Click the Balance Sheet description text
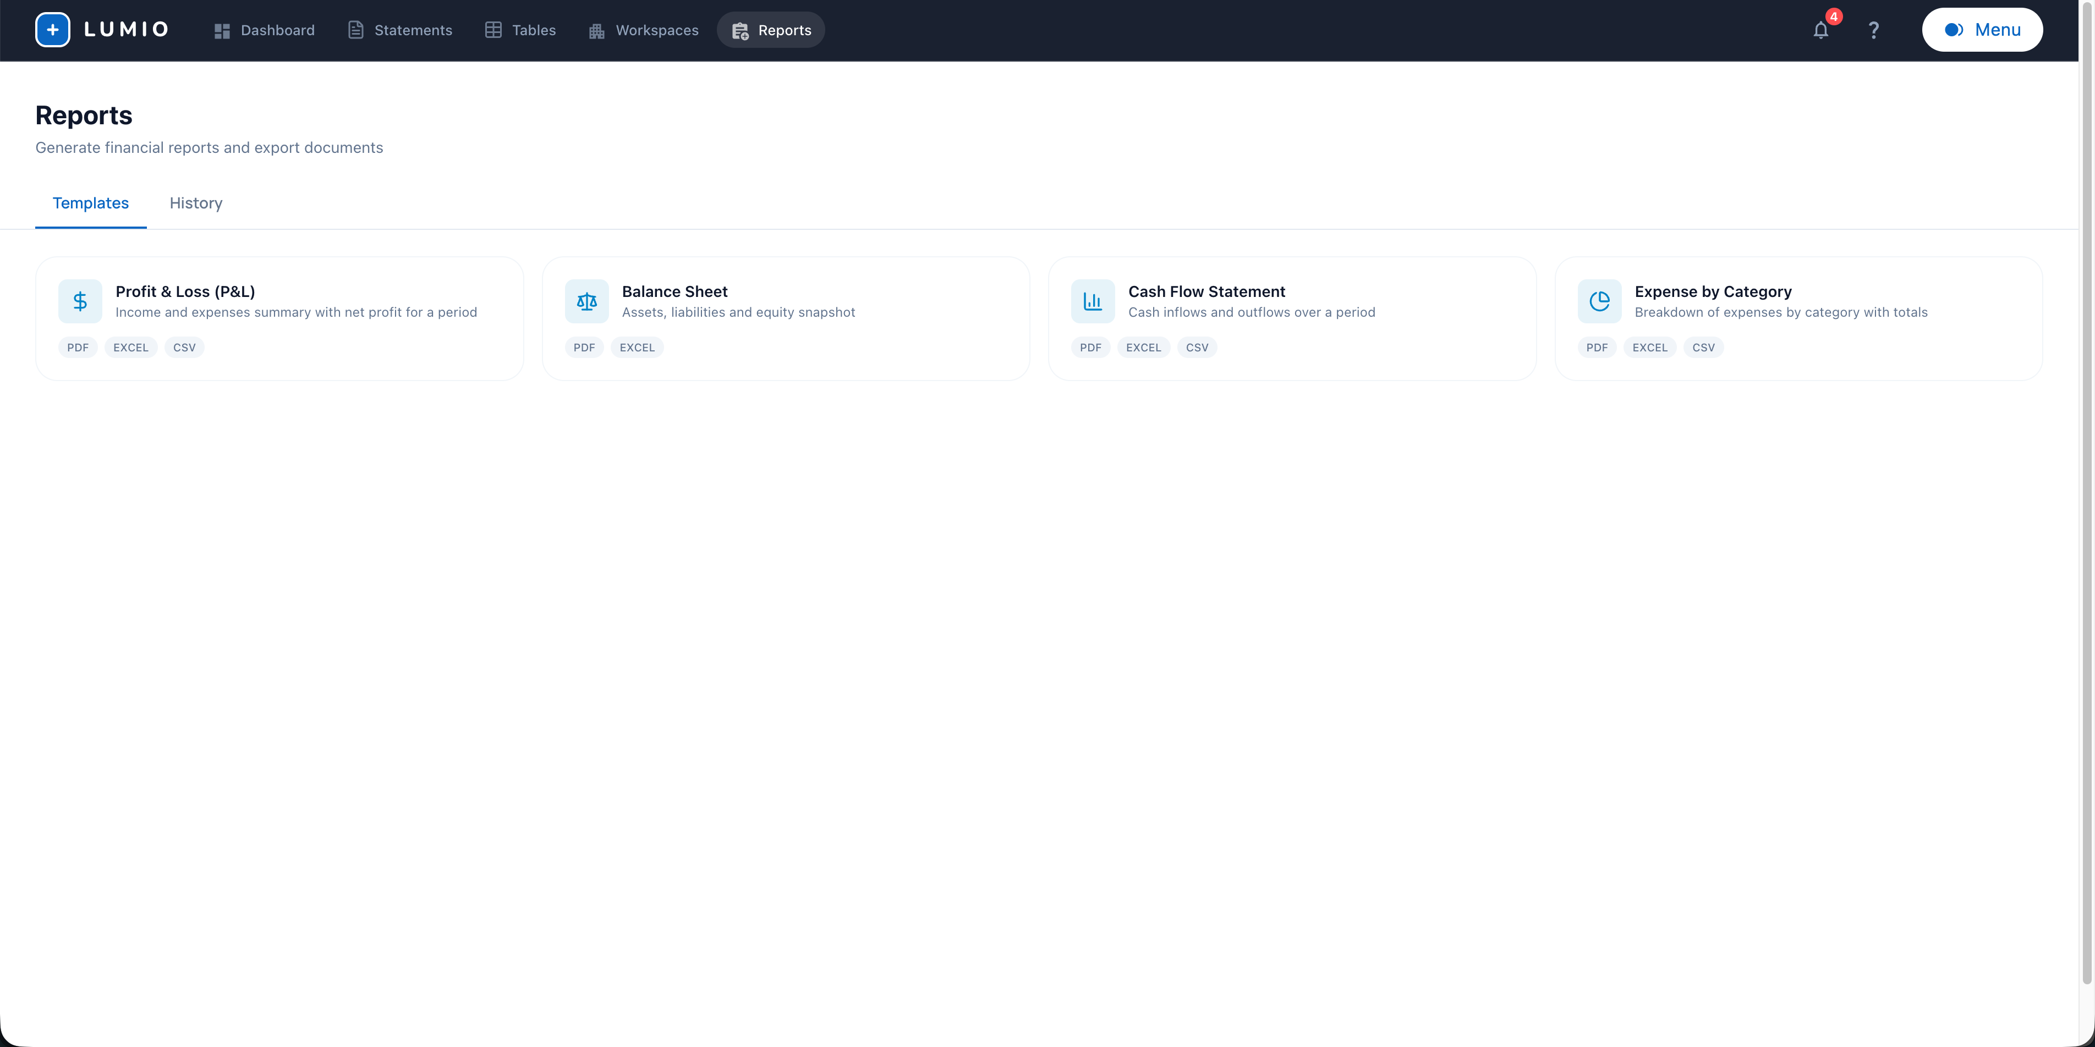The width and height of the screenshot is (2095, 1047). click(738, 312)
